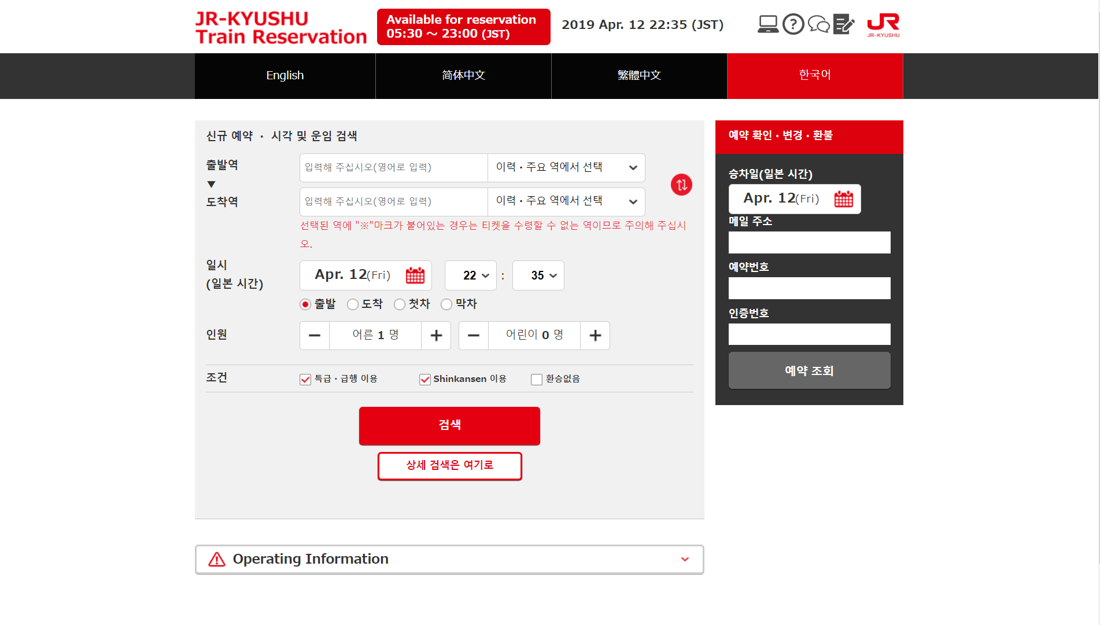The width and height of the screenshot is (1100, 625).
Task: Switch language to 繁體中文 tab
Action: (x=639, y=76)
